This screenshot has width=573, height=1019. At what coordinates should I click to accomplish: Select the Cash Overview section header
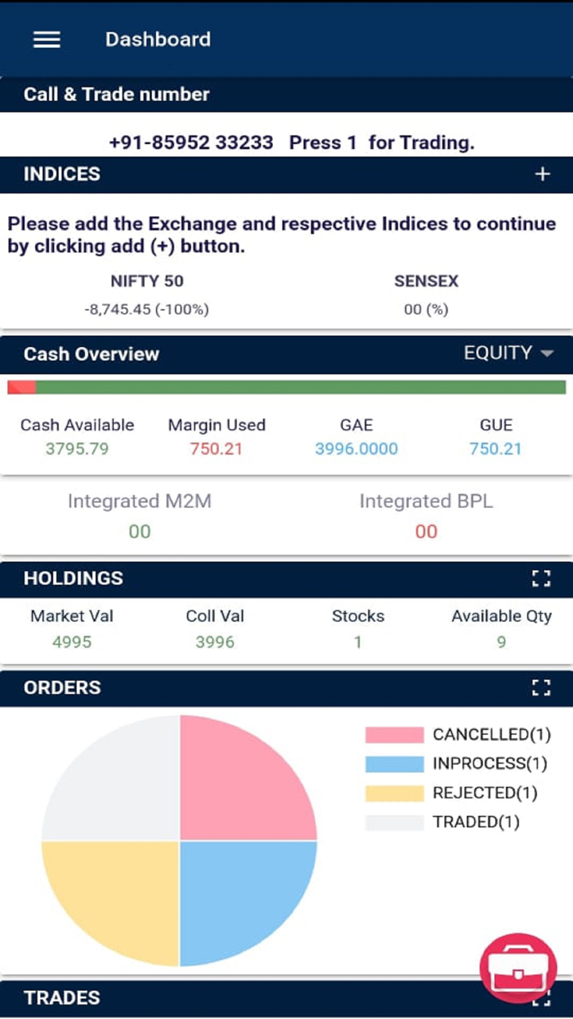pyautogui.click(x=92, y=354)
